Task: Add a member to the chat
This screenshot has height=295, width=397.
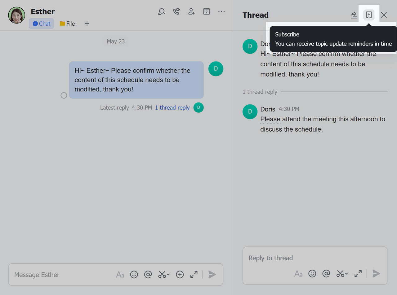Action: point(191,12)
